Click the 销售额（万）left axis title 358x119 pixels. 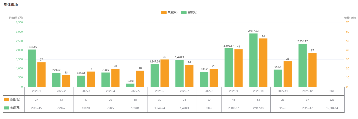[x=16, y=18]
